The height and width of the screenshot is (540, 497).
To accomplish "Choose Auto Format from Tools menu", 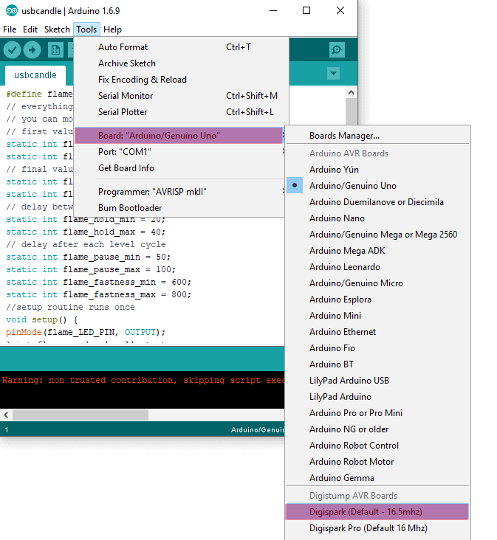I will [181, 46].
